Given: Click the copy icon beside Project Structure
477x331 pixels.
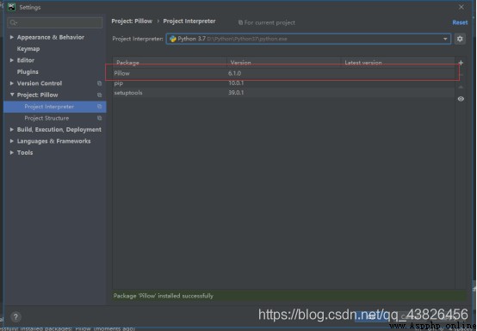Looking at the screenshot, I should [x=100, y=118].
